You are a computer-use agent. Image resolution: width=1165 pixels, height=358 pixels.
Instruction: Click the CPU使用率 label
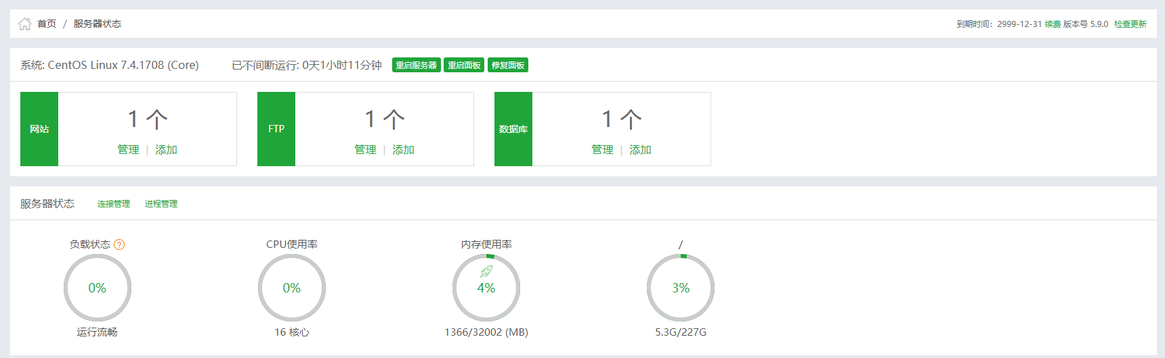(x=292, y=244)
